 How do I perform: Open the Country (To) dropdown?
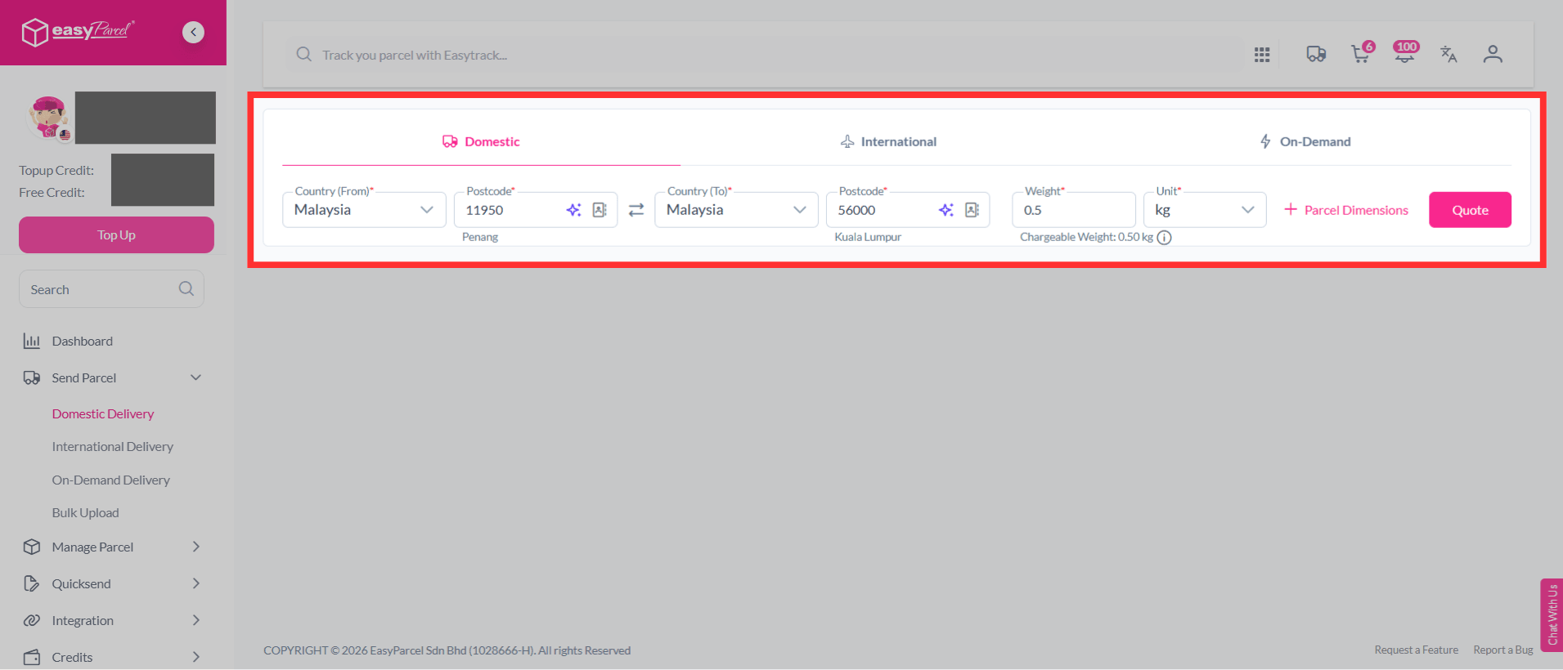pos(736,210)
